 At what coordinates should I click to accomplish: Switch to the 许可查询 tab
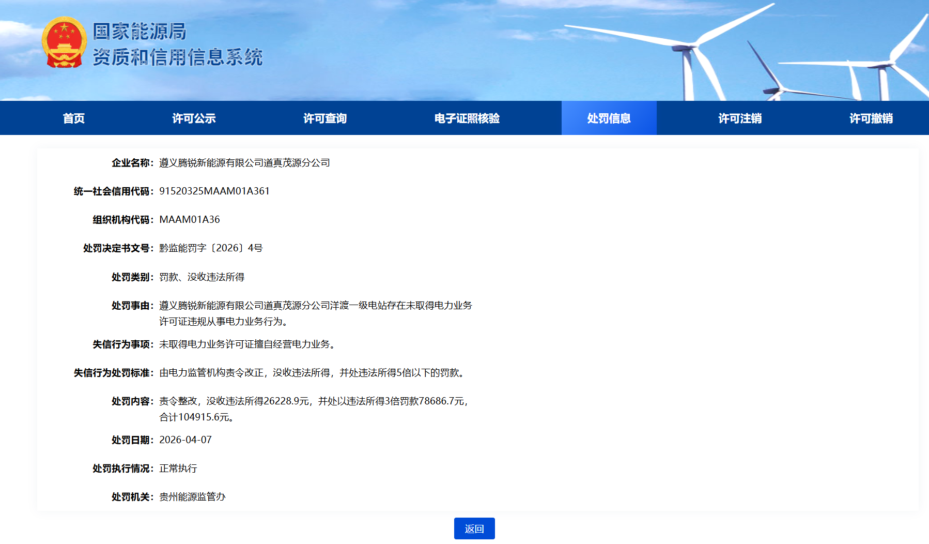(325, 118)
